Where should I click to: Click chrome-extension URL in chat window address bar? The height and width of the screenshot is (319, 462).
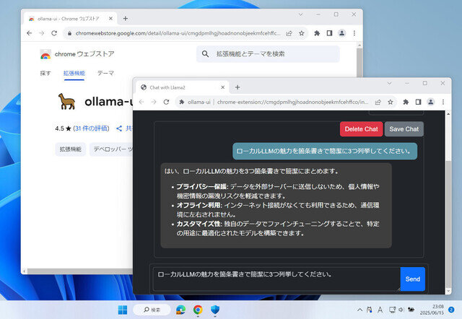tap(292, 102)
